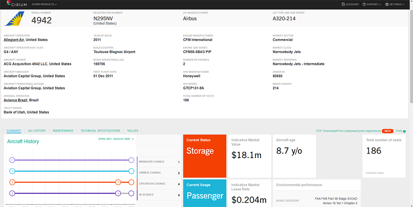The height and width of the screenshot is (207, 413).
Task: Select the Manager Change legend row
Action: coord(159,162)
